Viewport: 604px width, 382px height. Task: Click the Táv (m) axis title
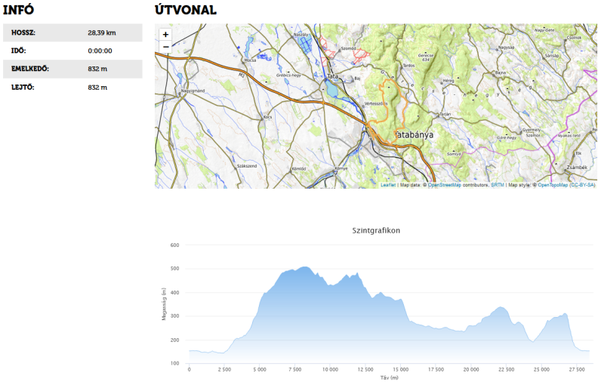389,377
